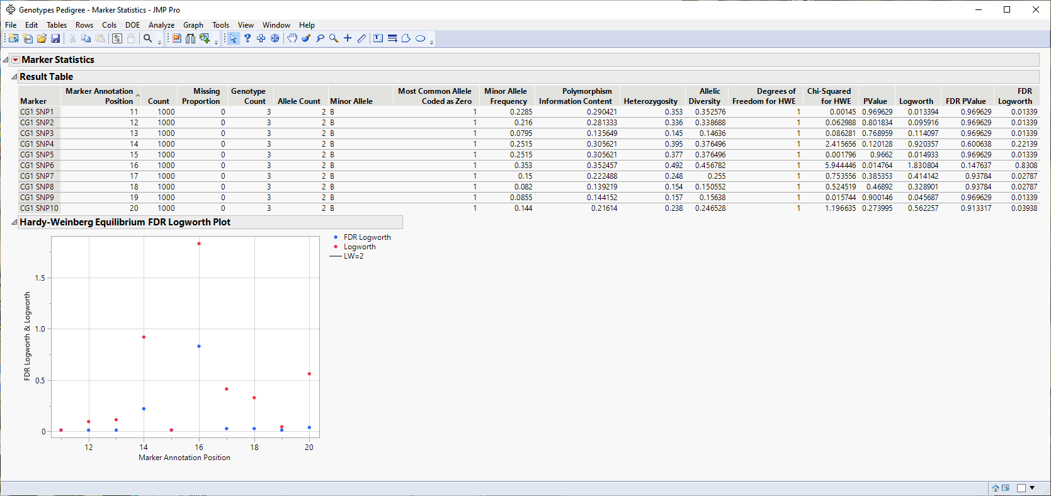Select the Hand grabber tool
The height and width of the screenshot is (496, 1051).
click(292, 38)
